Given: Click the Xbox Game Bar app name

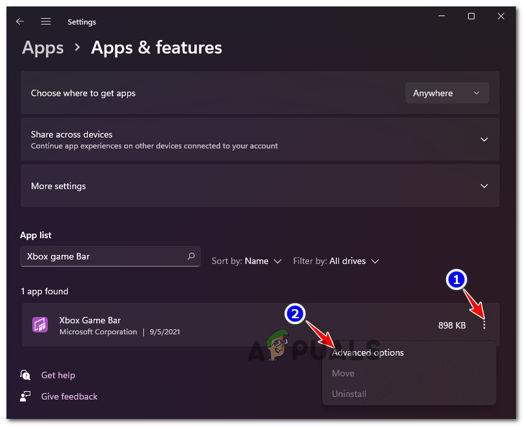Looking at the screenshot, I should (x=90, y=320).
